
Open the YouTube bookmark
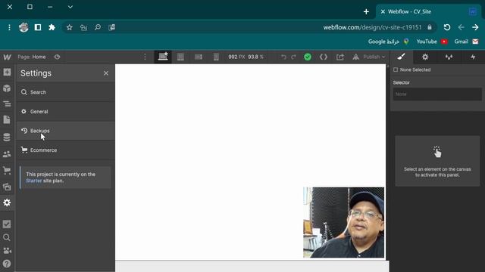pyautogui.click(x=432, y=42)
